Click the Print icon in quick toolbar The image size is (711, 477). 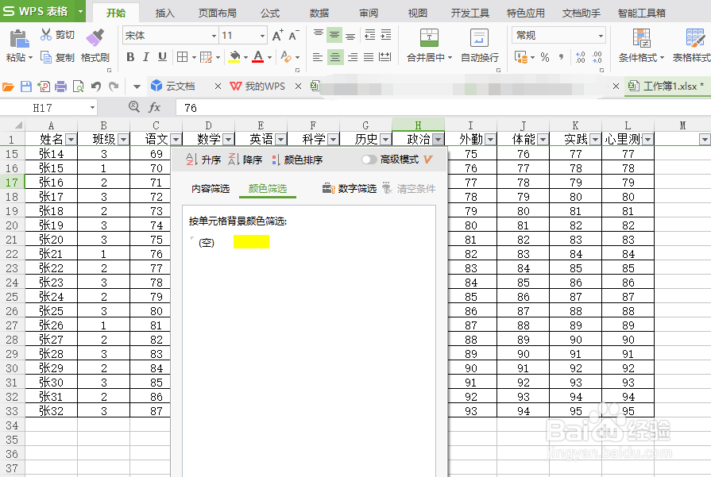click(x=60, y=86)
